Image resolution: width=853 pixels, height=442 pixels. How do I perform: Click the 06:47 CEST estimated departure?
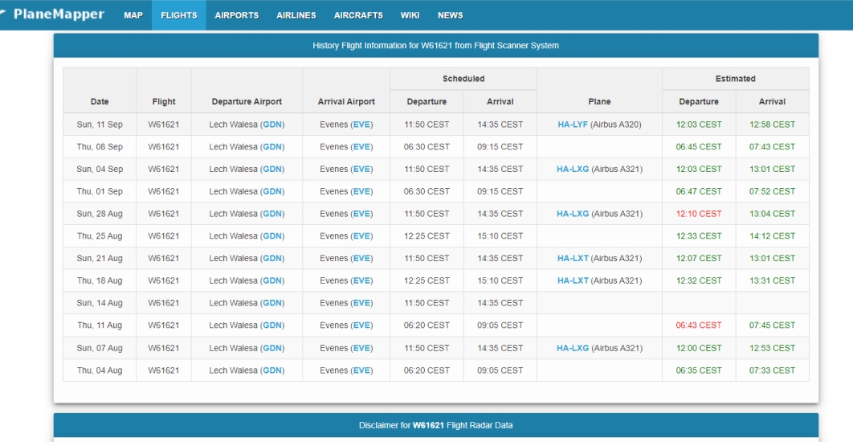pos(699,191)
